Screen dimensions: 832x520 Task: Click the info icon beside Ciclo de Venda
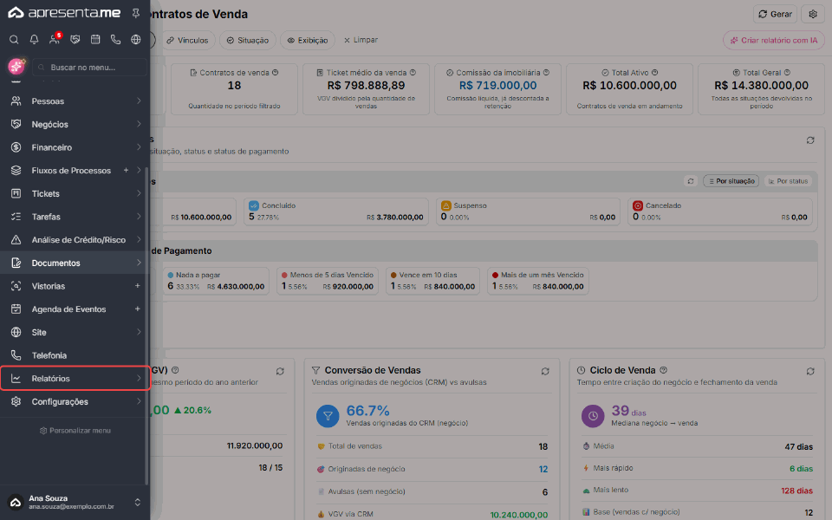663,370
